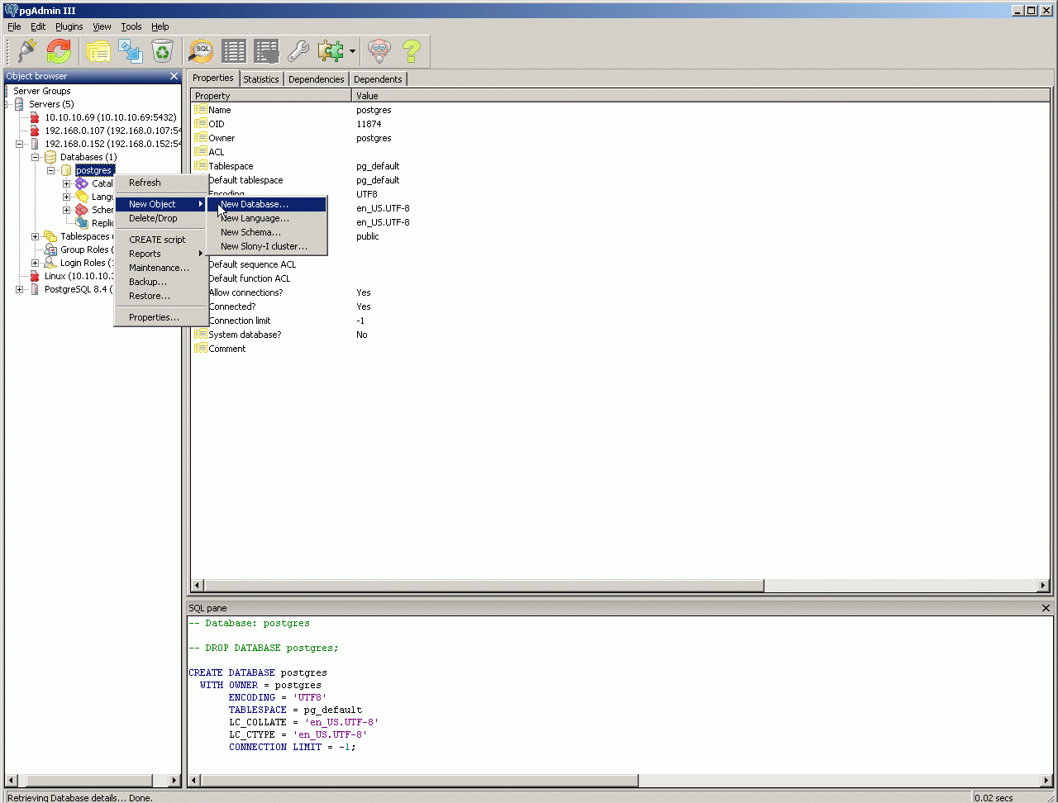Collapse the Servers tree node
The width and height of the screenshot is (1058, 803).
click(x=5, y=104)
